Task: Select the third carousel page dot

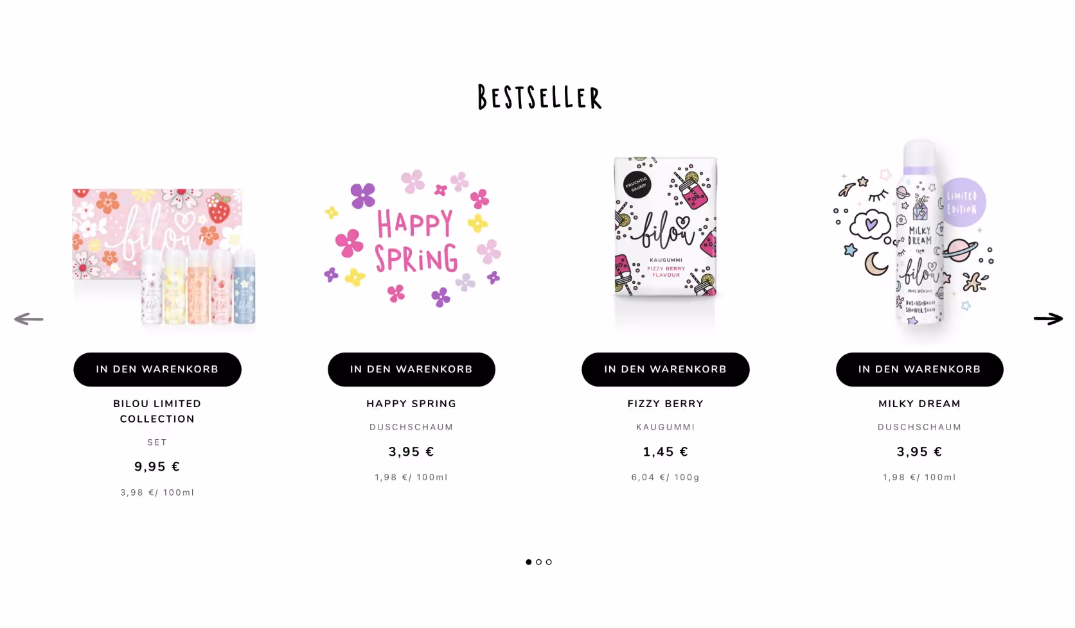Action: [549, 562]
